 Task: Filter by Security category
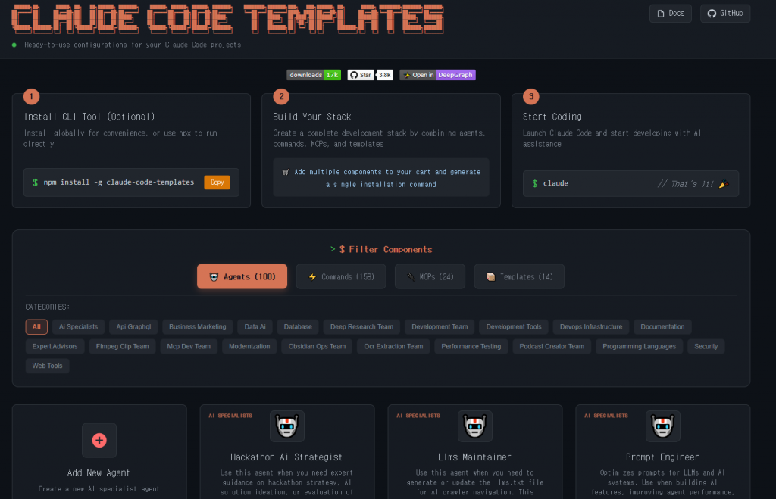click(706, 346)
